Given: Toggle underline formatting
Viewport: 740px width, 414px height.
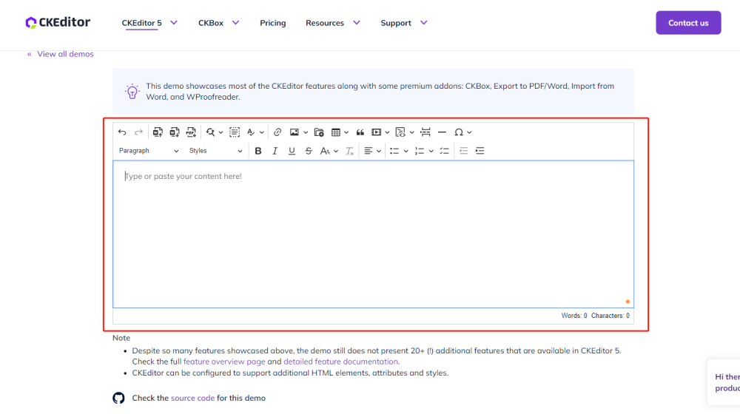Looking at the screenshot, I should tap(292, 151).
